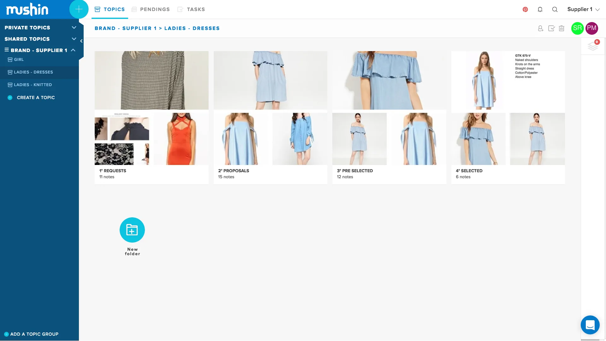The width and height of the screenshot is (606, 341).
Task: Open the stacked layers panel icon
Action: coord(593,46)
